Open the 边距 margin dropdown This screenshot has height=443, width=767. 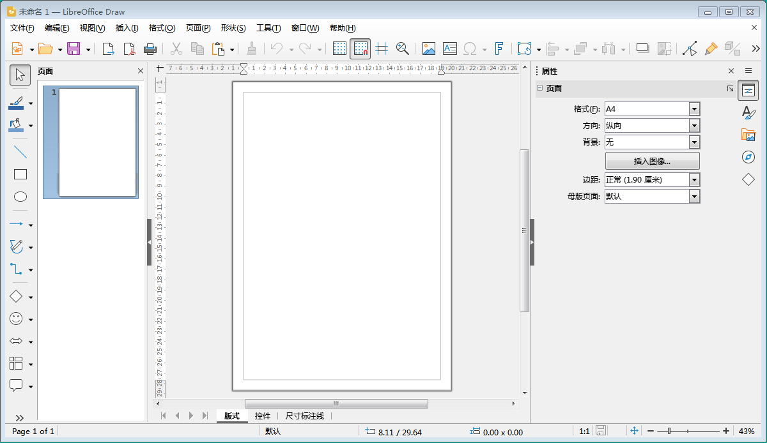(694, 180)
